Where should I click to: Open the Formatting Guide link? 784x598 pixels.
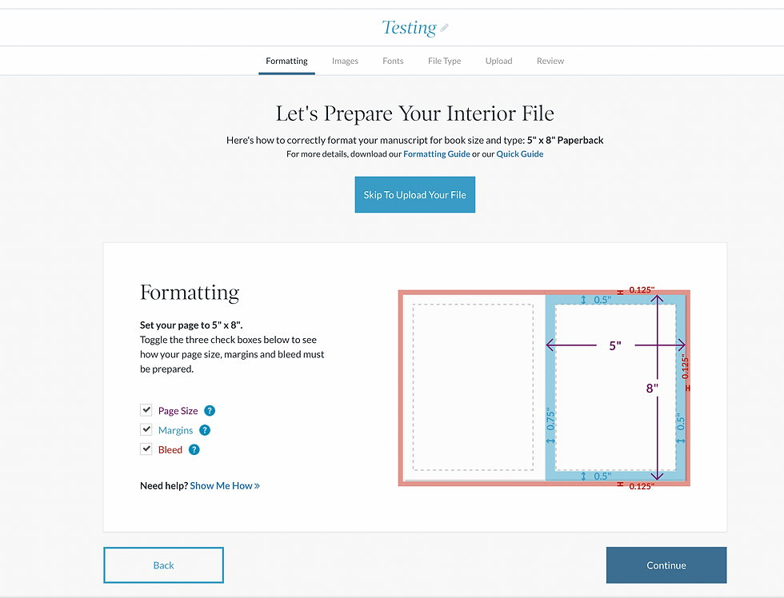coord(437,153)
